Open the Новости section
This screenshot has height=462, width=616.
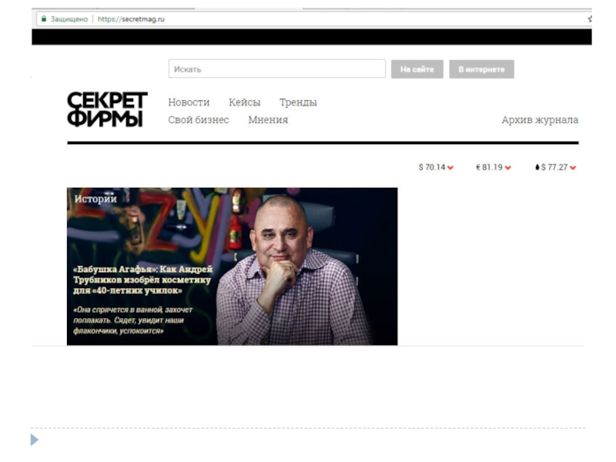pos(189,102)
